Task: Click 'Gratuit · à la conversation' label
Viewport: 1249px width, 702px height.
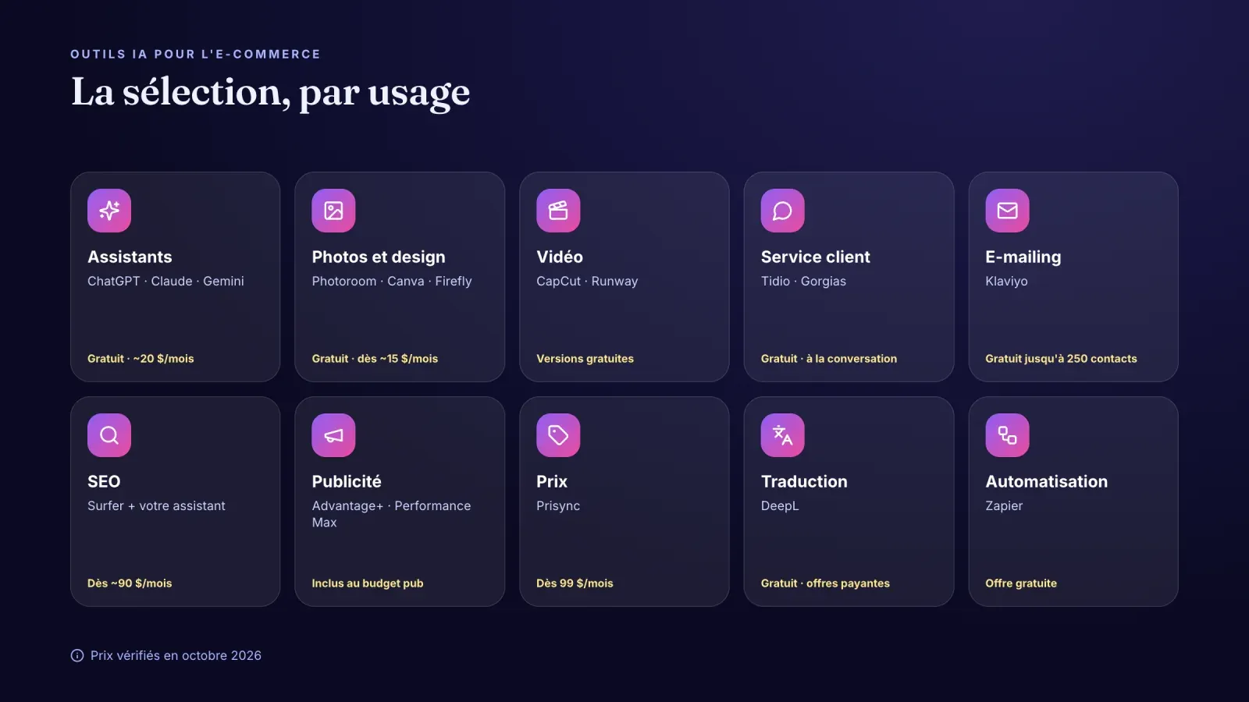Action: pyautogui.click(x=829, y=359)
